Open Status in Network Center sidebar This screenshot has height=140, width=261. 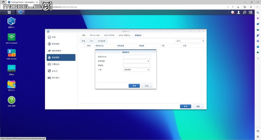coord(61,37)
